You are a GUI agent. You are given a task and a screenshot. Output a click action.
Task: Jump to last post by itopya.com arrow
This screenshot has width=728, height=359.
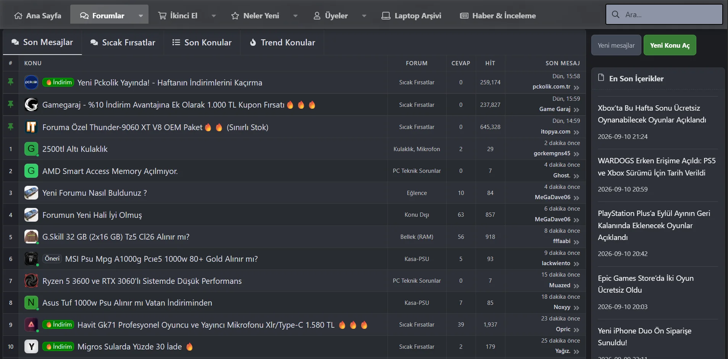[576, 132]
